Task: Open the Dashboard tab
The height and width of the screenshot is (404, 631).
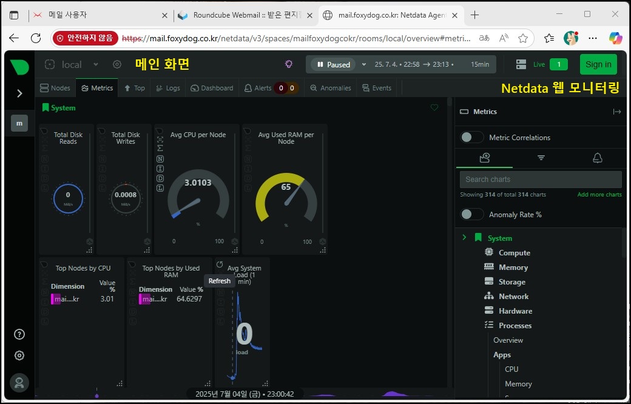Action: (x=212, y=88)
